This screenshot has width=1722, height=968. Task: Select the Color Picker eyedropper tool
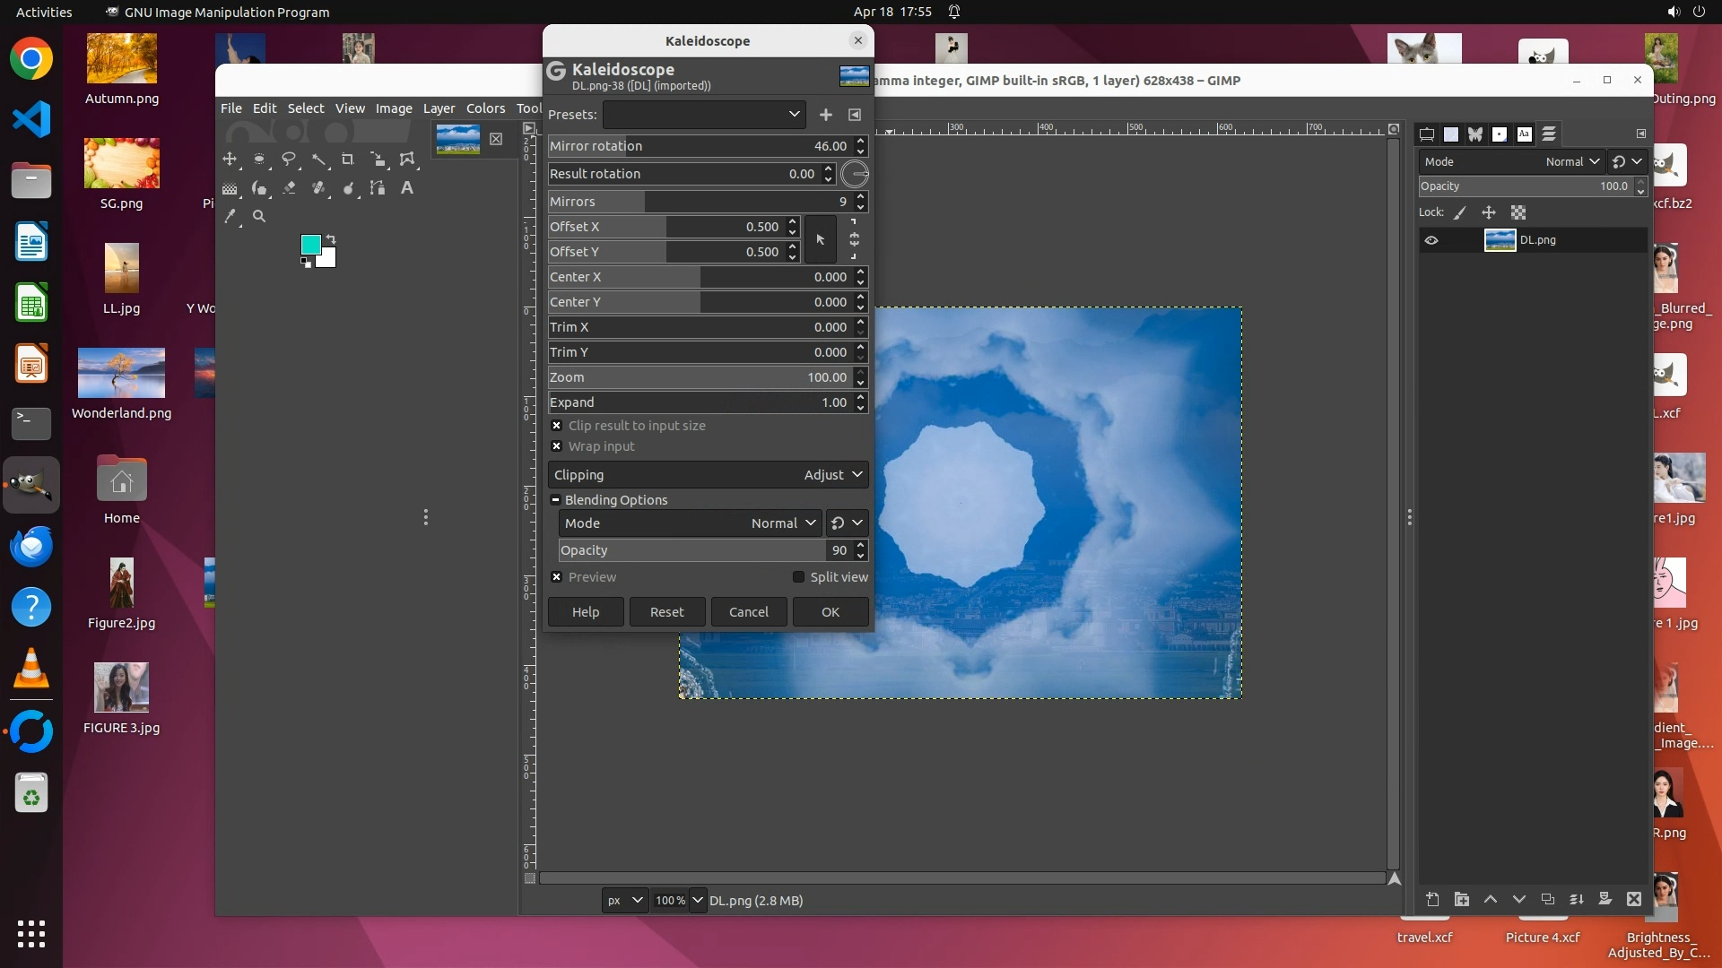pyautogui.click(x=230, y=216)
